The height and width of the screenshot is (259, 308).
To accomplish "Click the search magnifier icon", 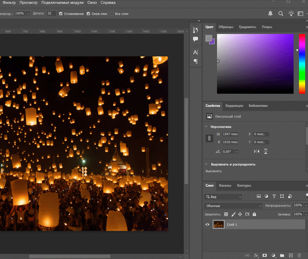I will click(281, 14).
